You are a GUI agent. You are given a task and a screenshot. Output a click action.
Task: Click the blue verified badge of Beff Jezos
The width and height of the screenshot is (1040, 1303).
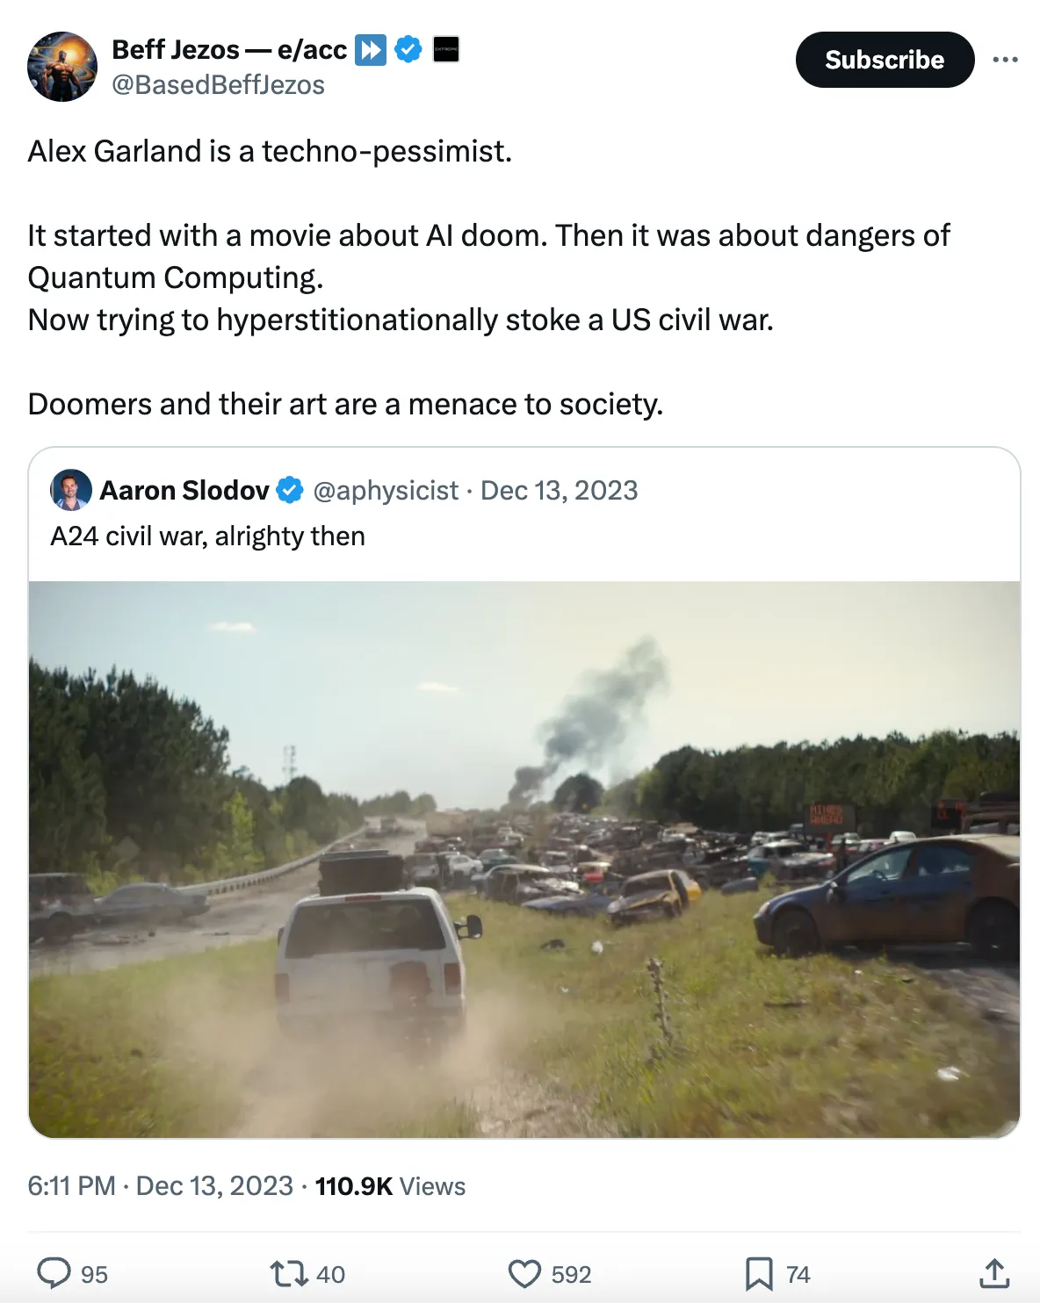pos(408,49)
